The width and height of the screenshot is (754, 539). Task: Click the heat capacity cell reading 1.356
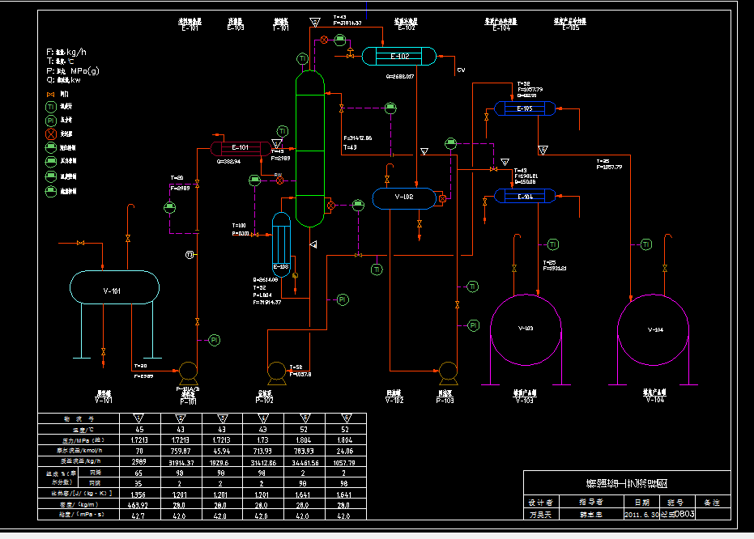pos(138,494)
